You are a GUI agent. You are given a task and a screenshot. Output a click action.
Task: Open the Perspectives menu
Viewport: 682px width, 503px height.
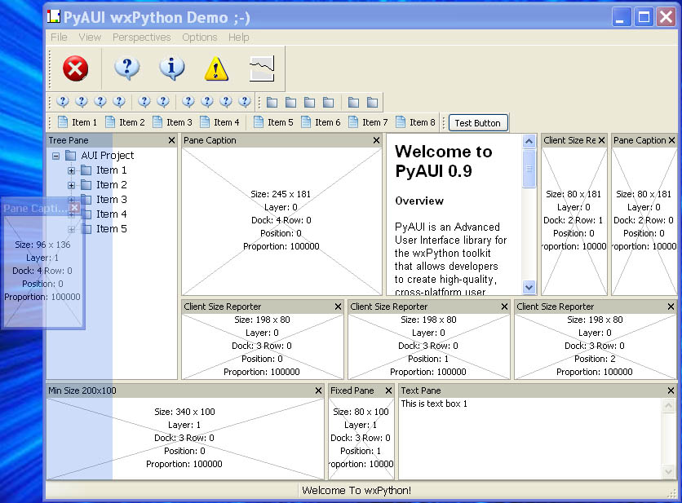141,38
